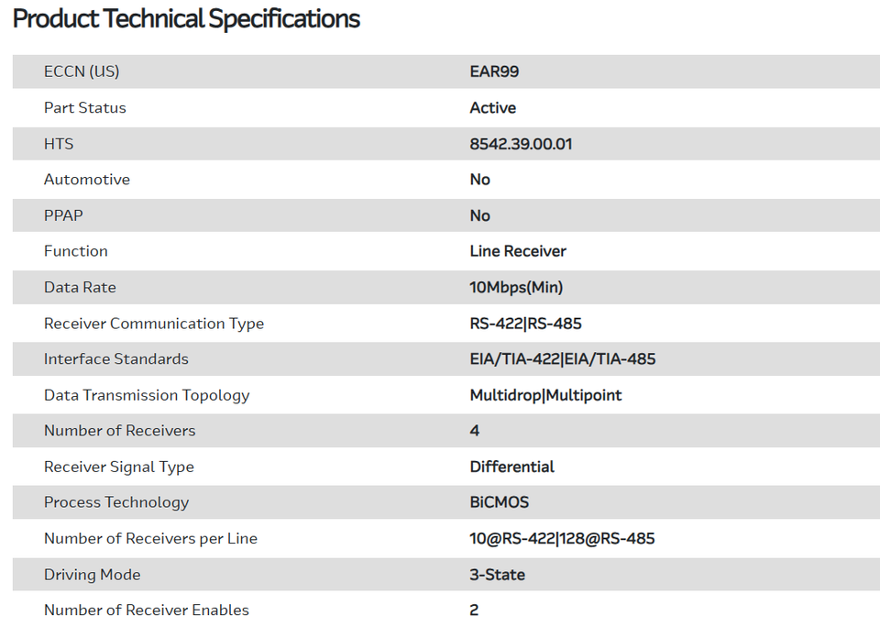Click the Multidrop|Multipoint topology value
880x627 pixels.
(545, 395)
